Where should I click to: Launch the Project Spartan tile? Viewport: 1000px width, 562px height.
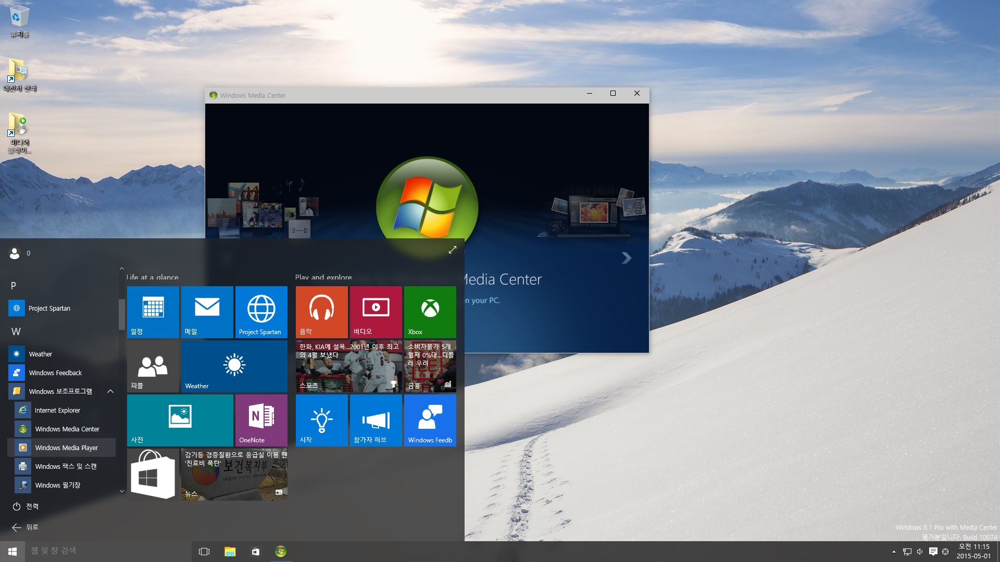tap(261, 312)
